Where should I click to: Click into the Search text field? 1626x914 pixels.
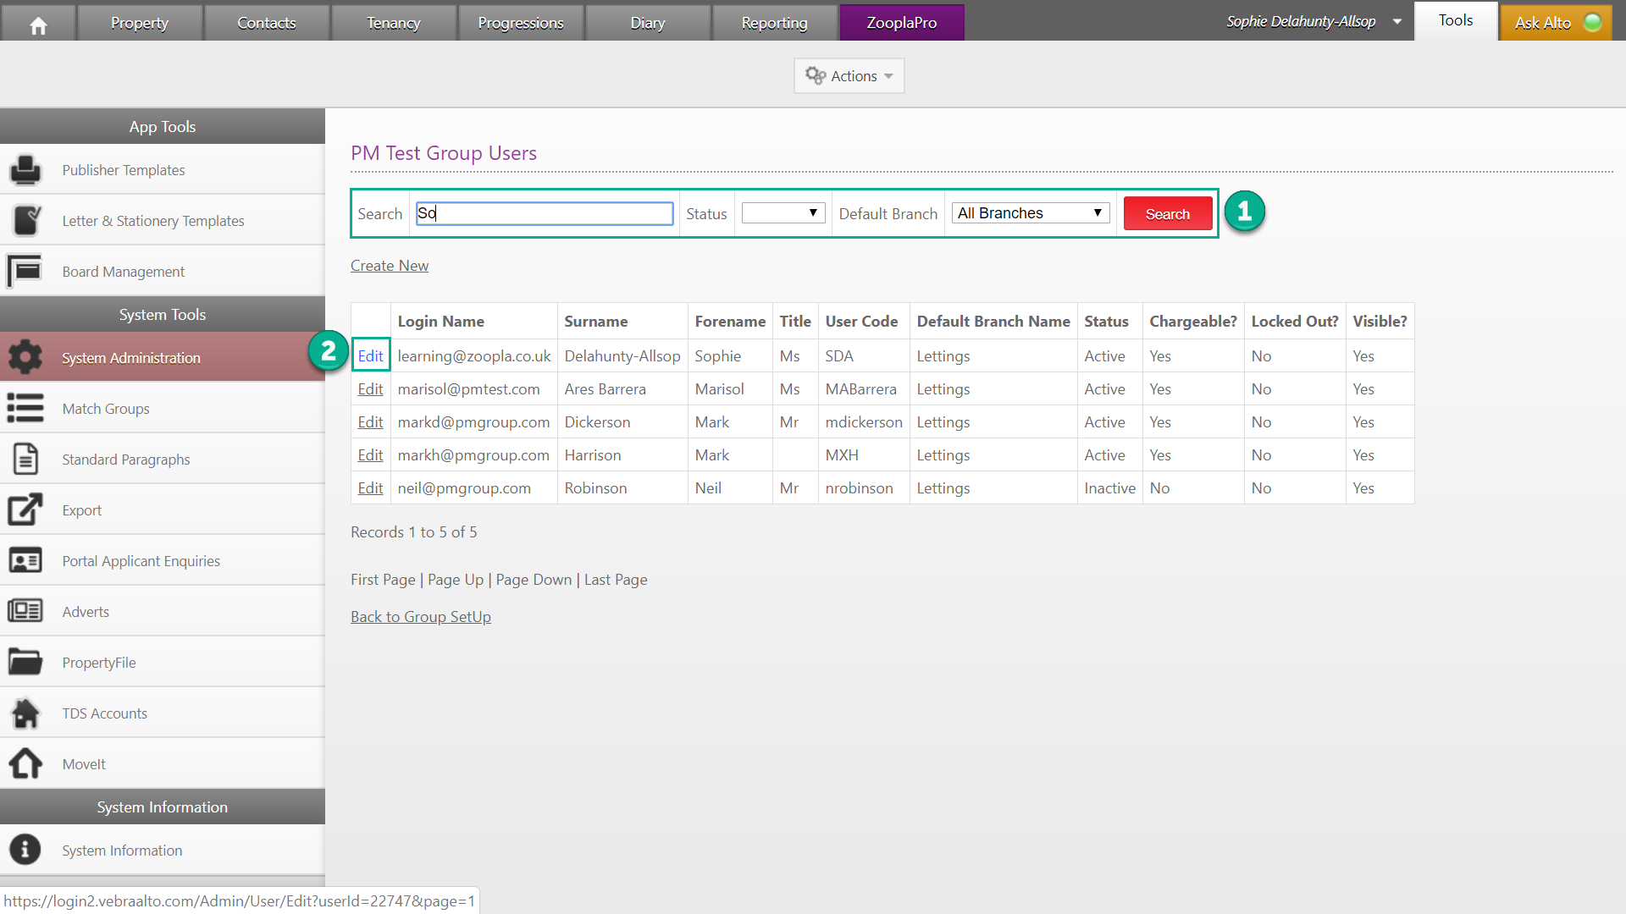pyautogui.click(x=545, y=213)
